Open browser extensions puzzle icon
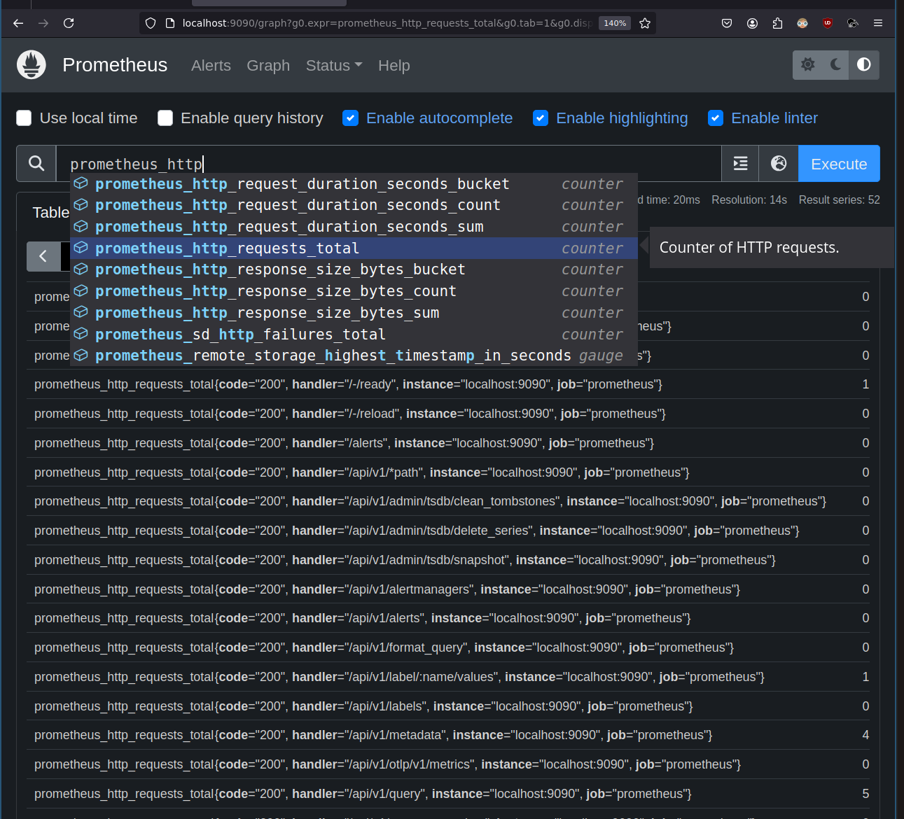Viewport: 904px width, 819px height. [x=777, y=23]
